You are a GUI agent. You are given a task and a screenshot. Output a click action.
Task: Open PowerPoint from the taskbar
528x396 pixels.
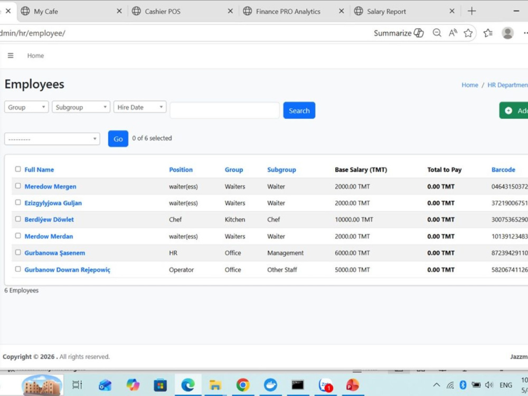(x=353, y=385)
